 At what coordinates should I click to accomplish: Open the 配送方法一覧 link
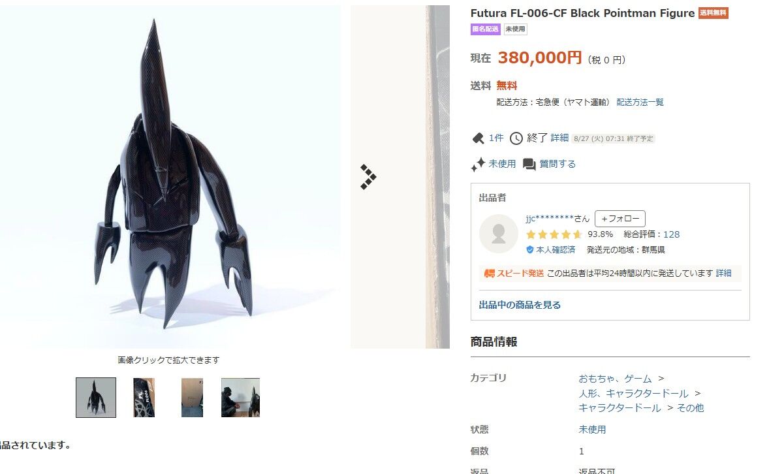click(x=640, y=102)
